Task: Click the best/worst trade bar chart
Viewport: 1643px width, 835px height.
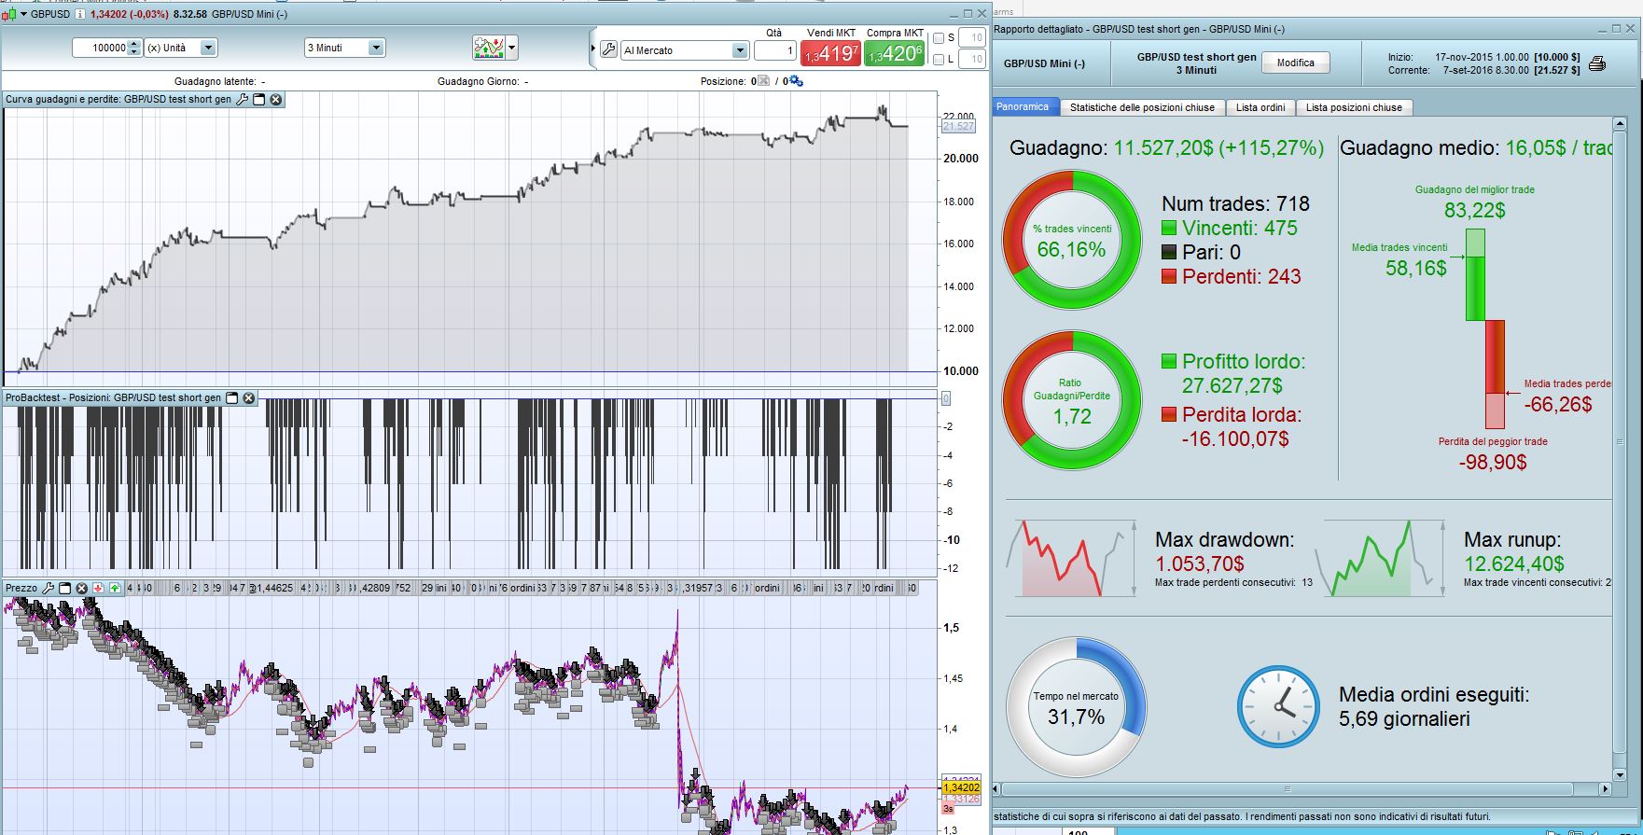Action: click(1485, 328)
